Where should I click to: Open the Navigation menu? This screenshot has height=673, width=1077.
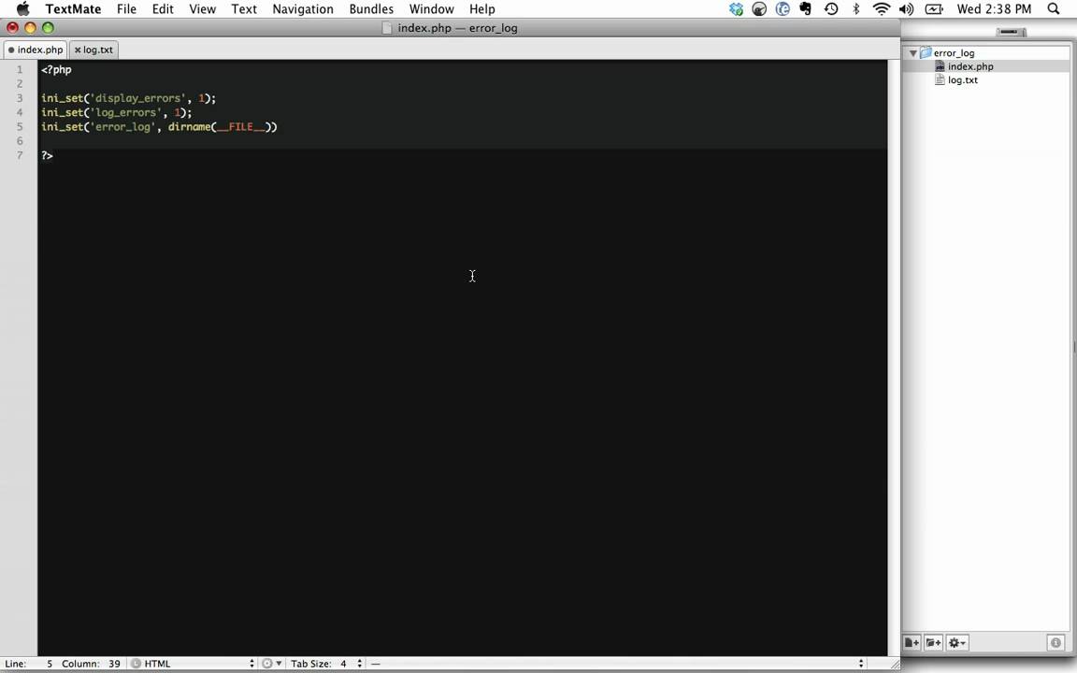click(x=303, y=9)
